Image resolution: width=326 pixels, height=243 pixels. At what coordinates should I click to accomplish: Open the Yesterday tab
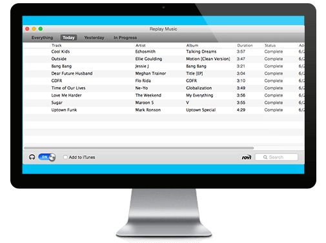pyautogui.click(x=94, y=37)
